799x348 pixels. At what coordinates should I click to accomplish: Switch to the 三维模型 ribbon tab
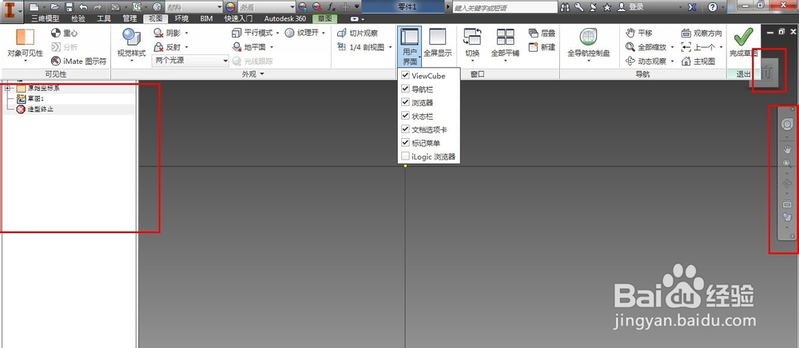click(x=46, y=18)
